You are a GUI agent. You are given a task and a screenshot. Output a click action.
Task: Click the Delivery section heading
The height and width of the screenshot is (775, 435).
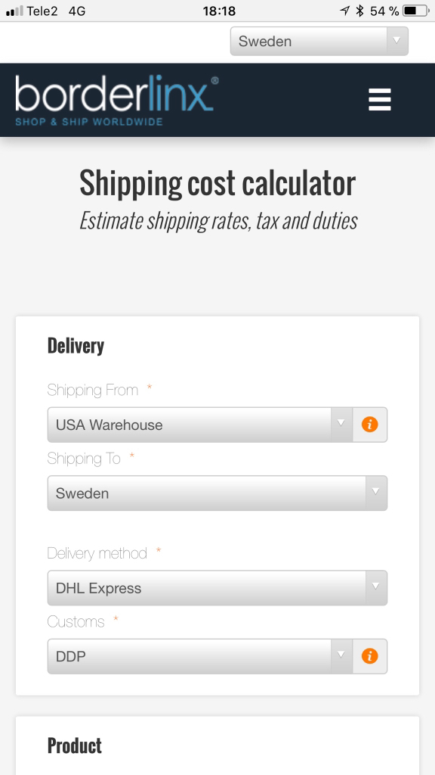click(76, 345)
